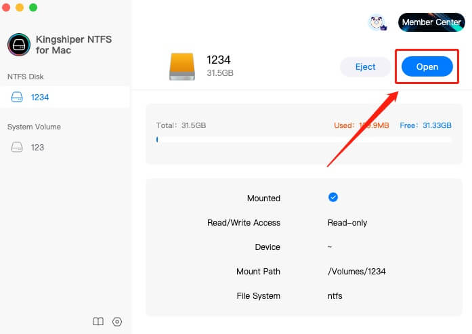The height and width of the screenshot is (334, 472).
Task: Select the 123 system volume
Action: point(65,147)
